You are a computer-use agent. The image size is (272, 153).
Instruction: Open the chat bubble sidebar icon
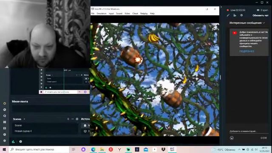click(5, 116)
